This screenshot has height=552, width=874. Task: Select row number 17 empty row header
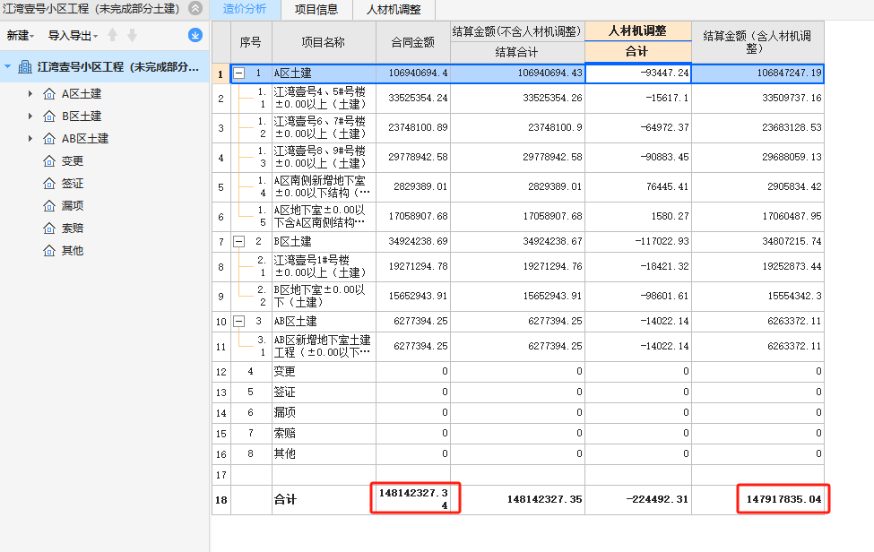coord(221,475)
